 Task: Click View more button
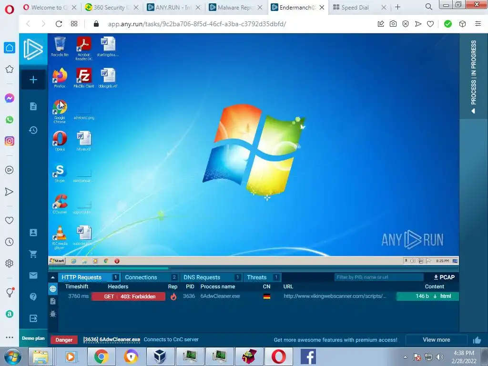coord(437,340)
